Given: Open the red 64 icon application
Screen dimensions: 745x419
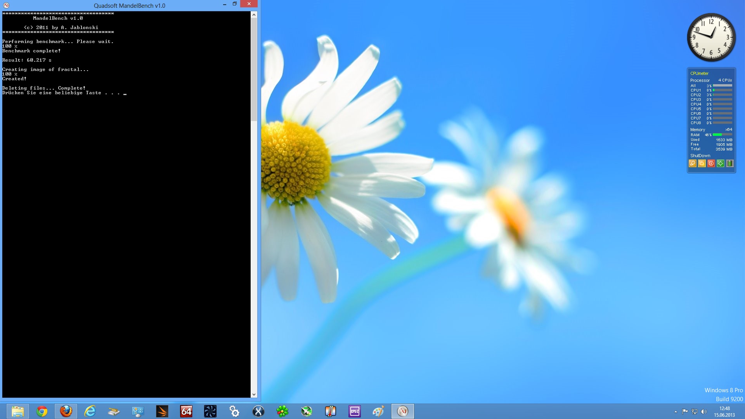Looking at the screenshot, I should [186, 411].
